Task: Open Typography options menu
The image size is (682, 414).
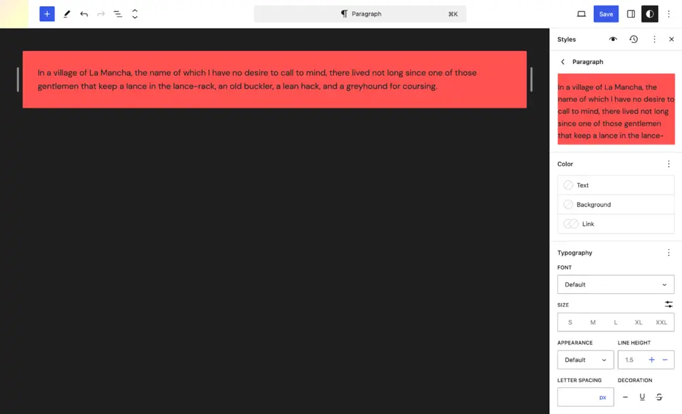Action: tap(668, 253)
